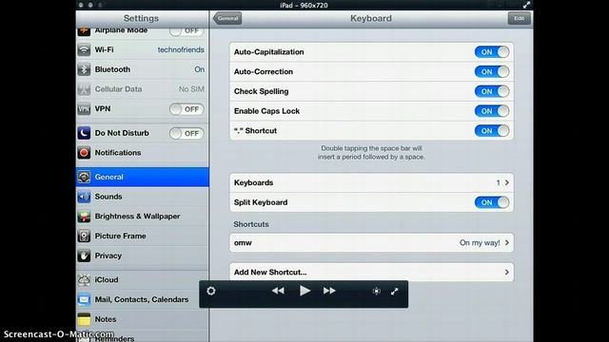This screenshot has width=609, height=342.
Task: Go back to General
Action: 227,18
